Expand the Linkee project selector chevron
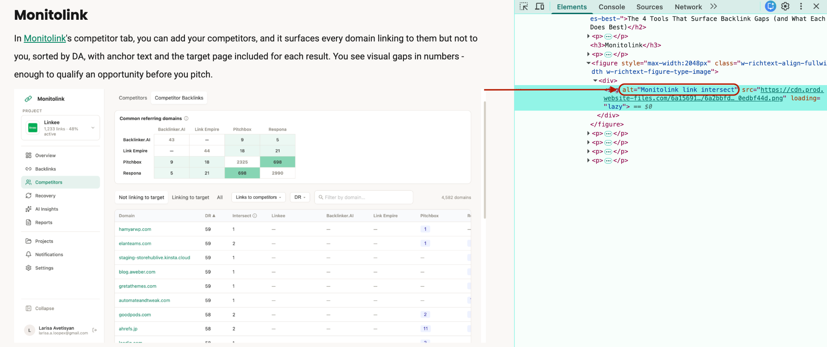 pyautogui.click(x=93, y=128)
